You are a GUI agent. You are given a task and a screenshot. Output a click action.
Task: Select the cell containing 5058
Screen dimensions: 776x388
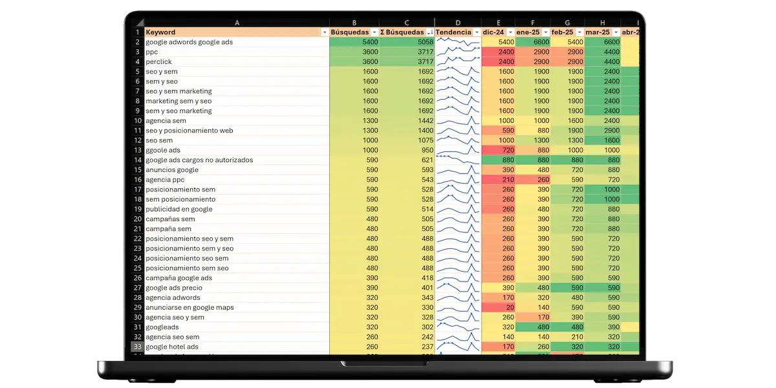(x=406, y=42)
